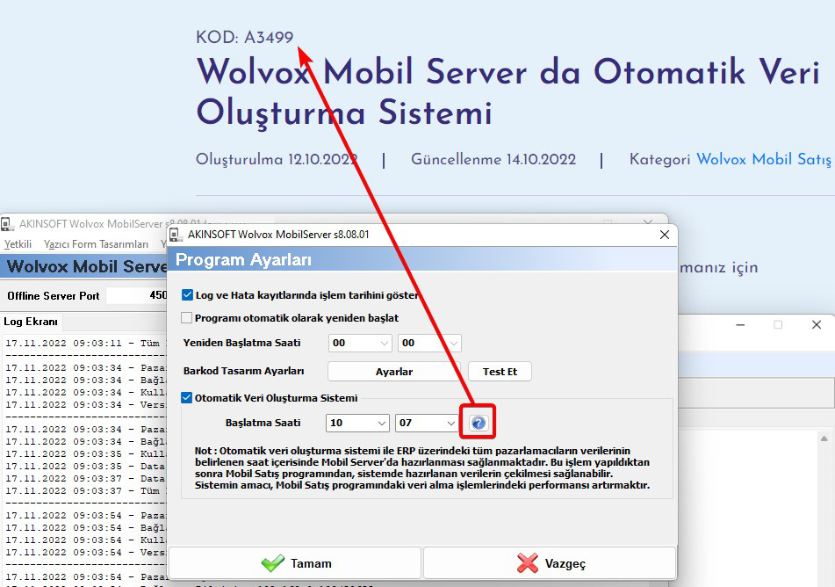Open the Wolvox Mobil Satış category link
Viewport: 835px width, 587px height.
pos(764,159)
